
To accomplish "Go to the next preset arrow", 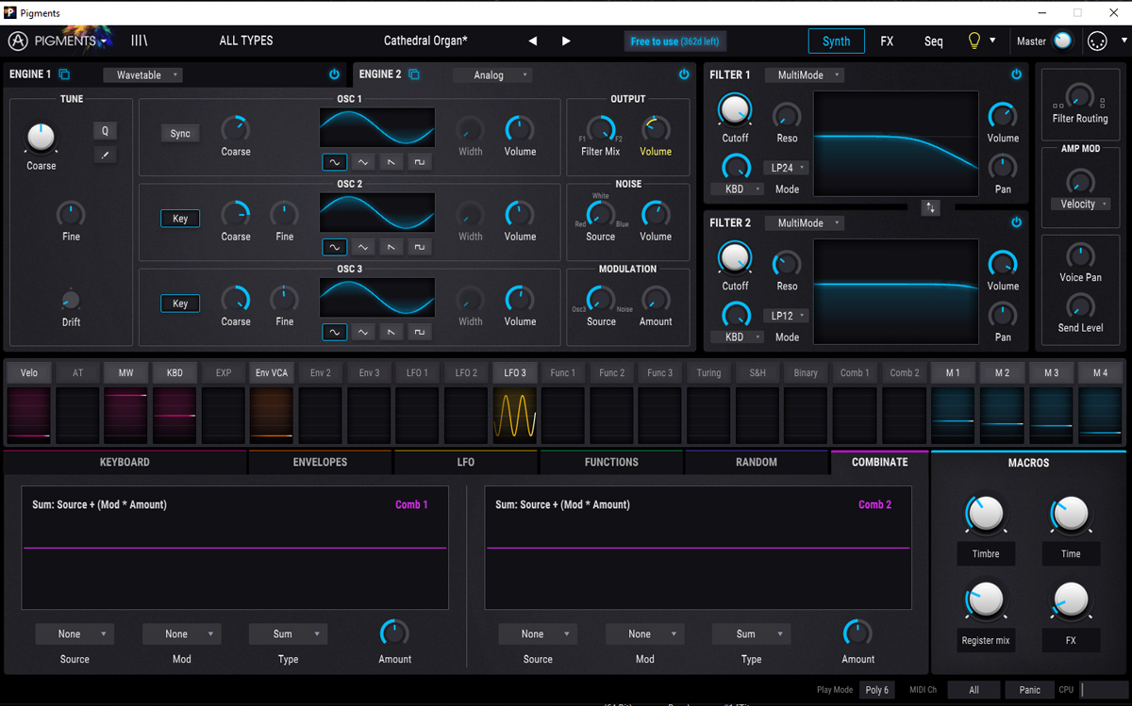I will pyautogui.click(x=566, y=41).
